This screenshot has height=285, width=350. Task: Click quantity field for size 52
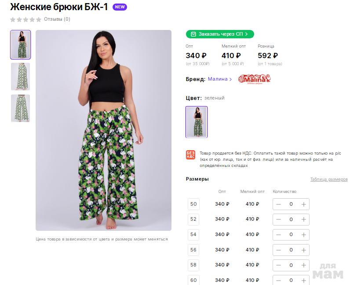(291, 219)
